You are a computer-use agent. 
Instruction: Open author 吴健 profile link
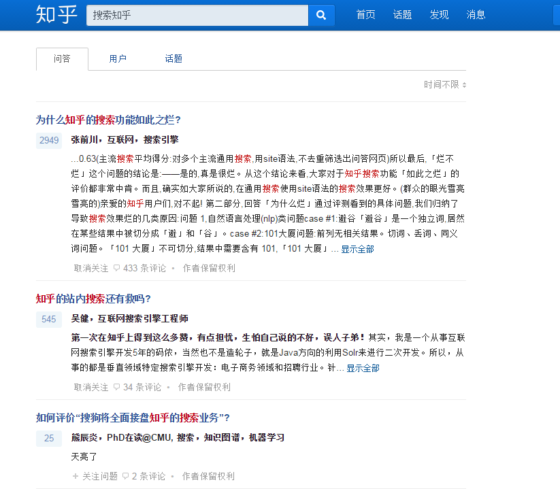[80, 318]
